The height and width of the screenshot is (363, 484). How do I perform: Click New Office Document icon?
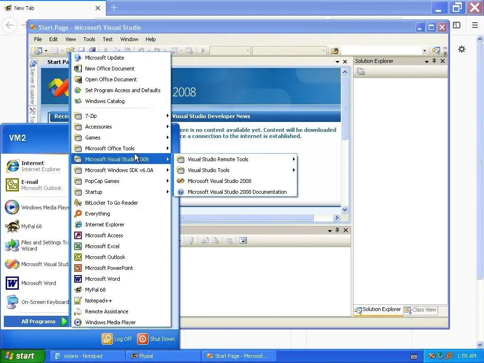click(78, 69)
